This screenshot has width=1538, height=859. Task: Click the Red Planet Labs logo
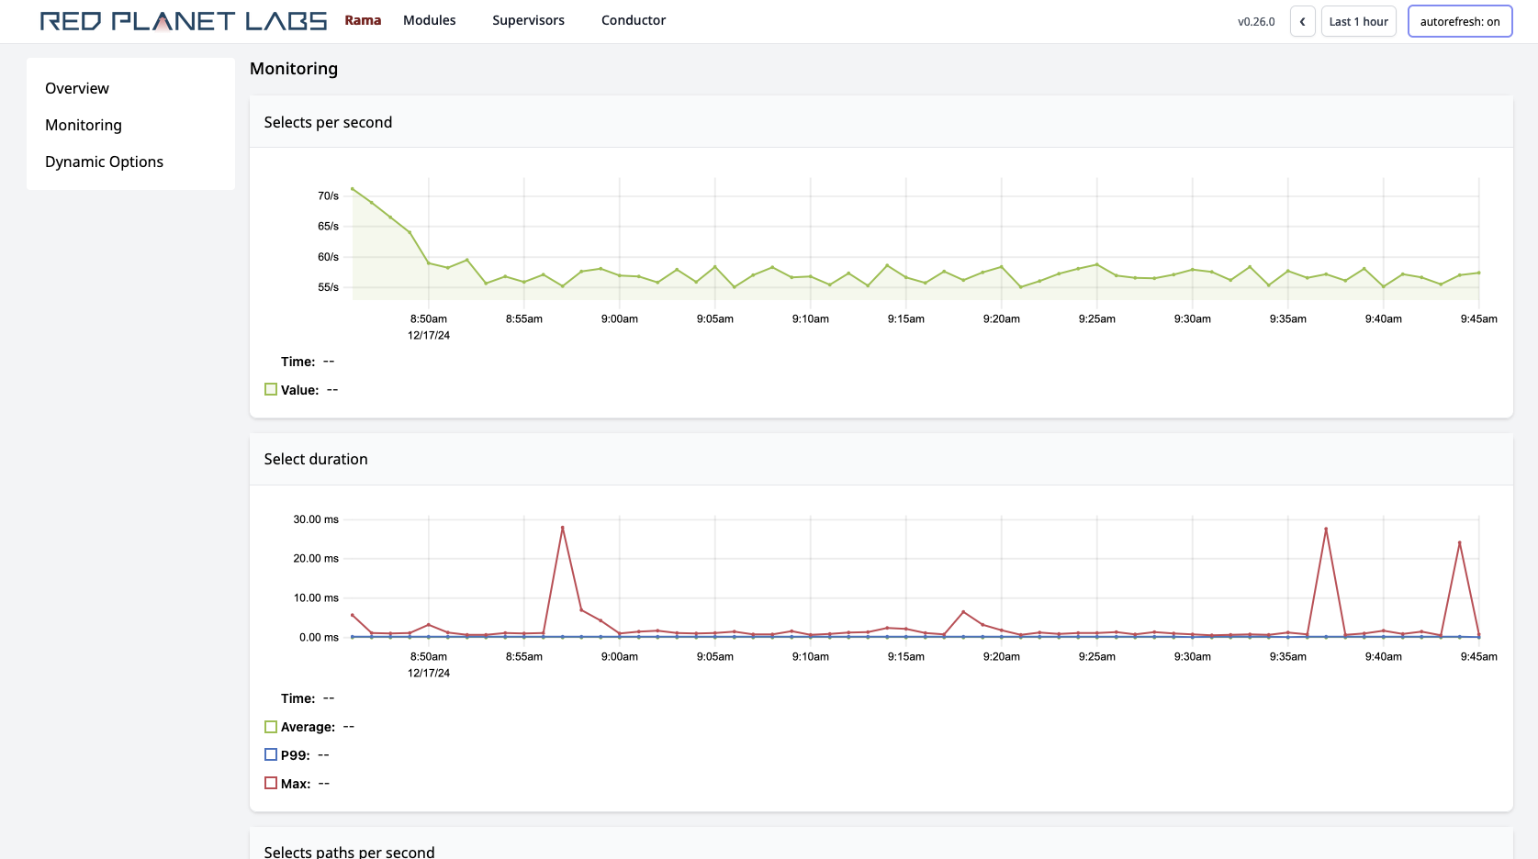(184, 21)
